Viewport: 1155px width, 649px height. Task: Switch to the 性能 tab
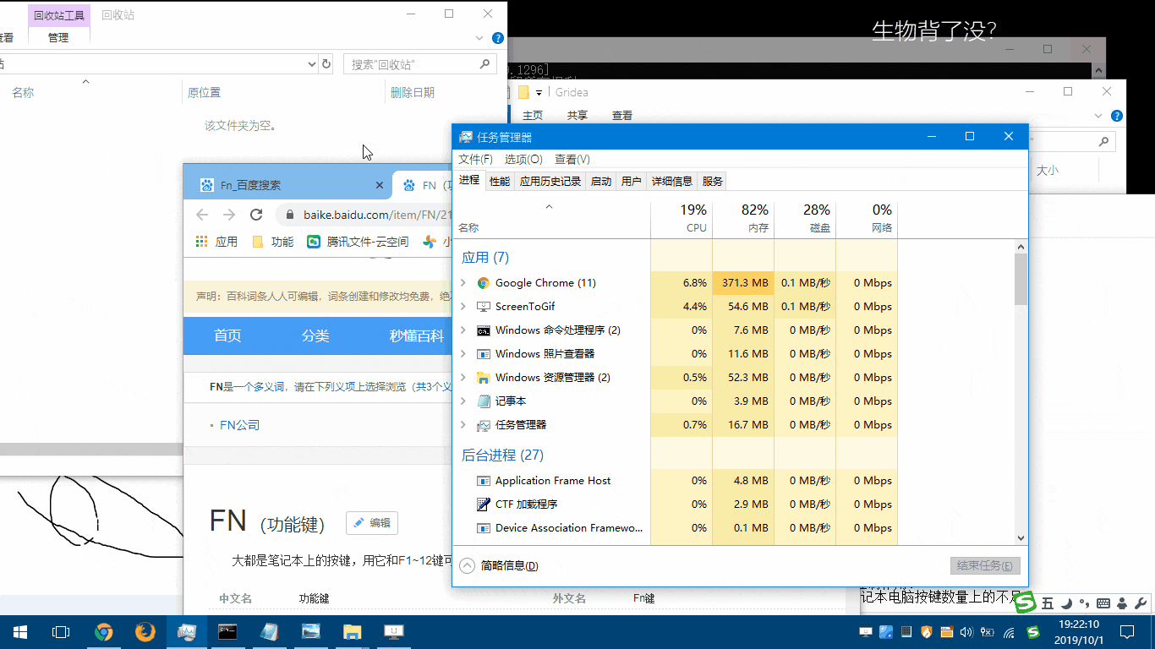coord(500,181)
